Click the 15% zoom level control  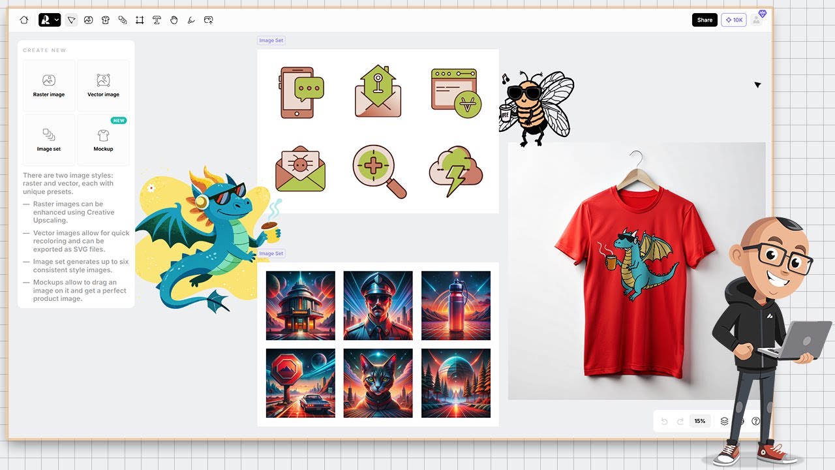point(700,421)
